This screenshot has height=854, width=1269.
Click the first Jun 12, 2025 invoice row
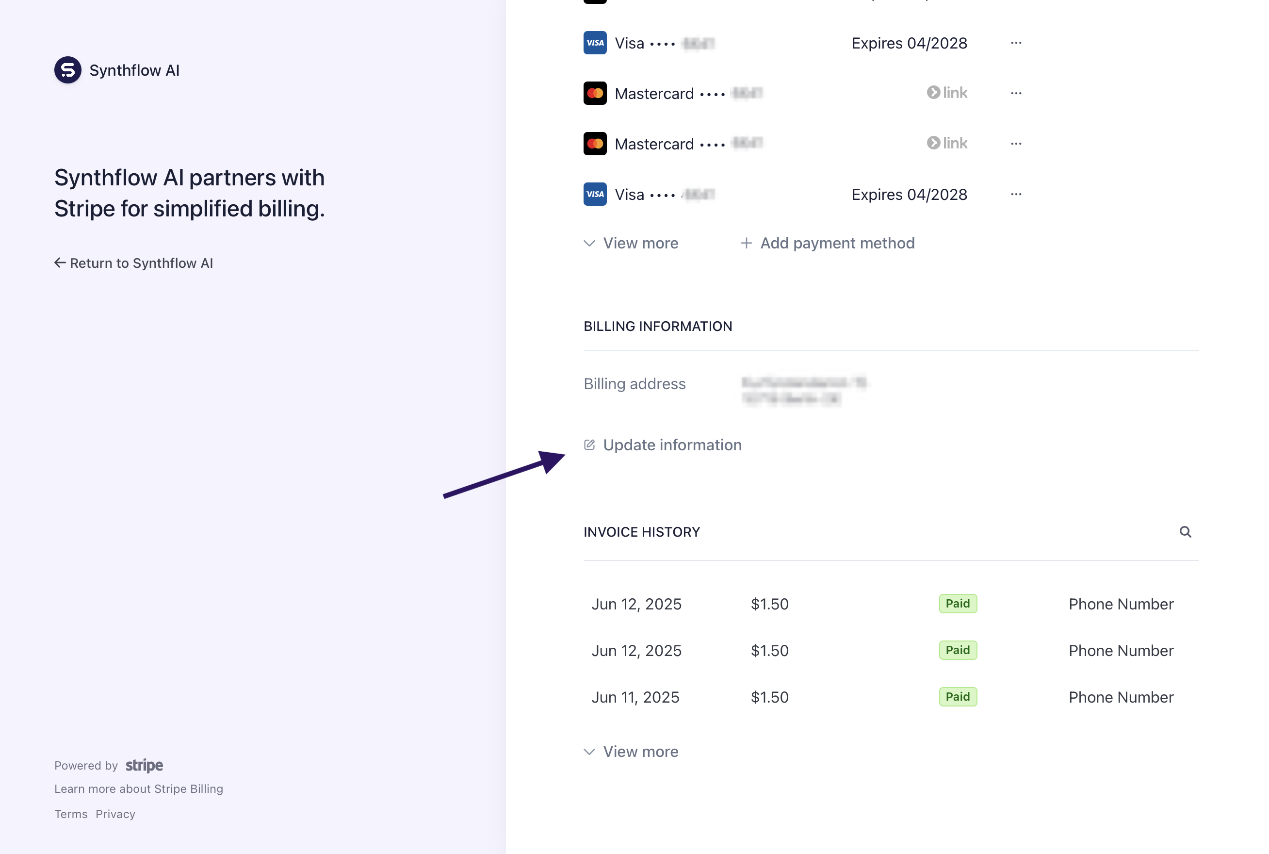pos(636,604)
